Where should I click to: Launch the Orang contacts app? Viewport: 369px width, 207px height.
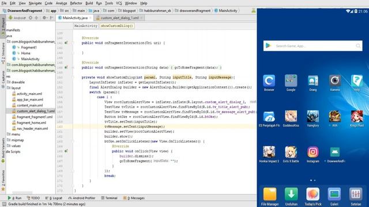coord(312,80)
